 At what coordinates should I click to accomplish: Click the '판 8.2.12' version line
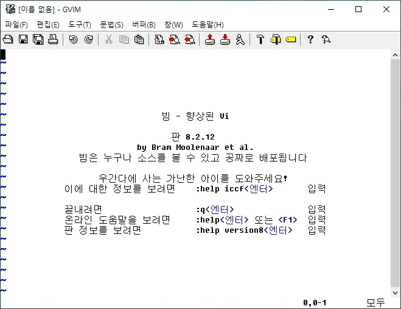(193, 137)
